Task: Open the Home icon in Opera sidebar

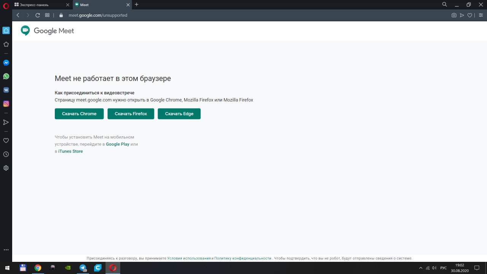Action: (6, 30)
